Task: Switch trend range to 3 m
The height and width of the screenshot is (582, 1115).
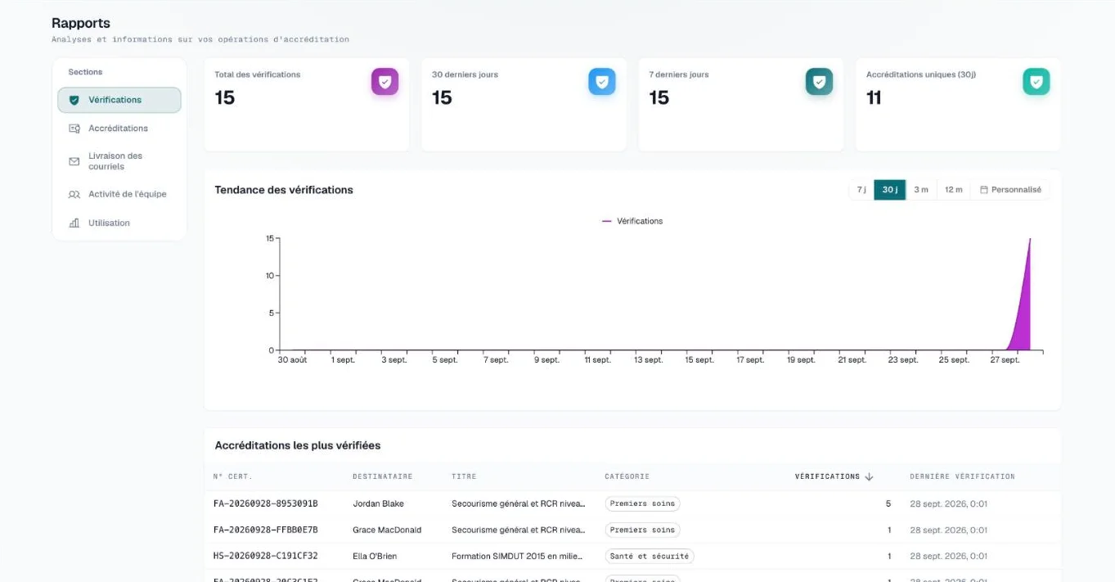Action: point(921,190)
